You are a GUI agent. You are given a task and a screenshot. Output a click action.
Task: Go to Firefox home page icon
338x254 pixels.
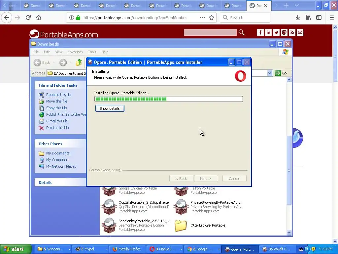point(39,18)
